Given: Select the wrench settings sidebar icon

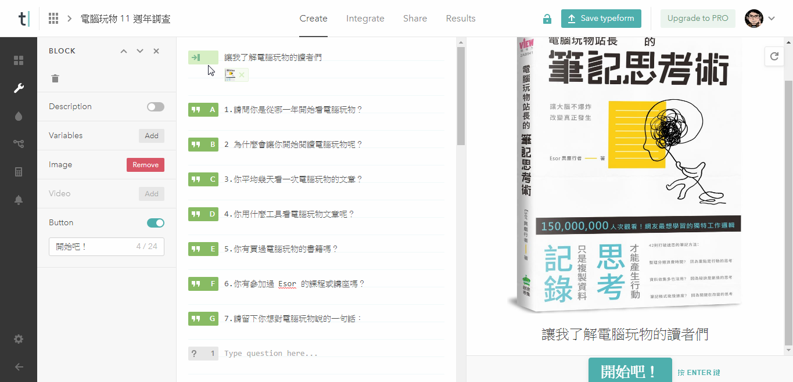Looking at the screenshot, I should (x=19, y=88).
